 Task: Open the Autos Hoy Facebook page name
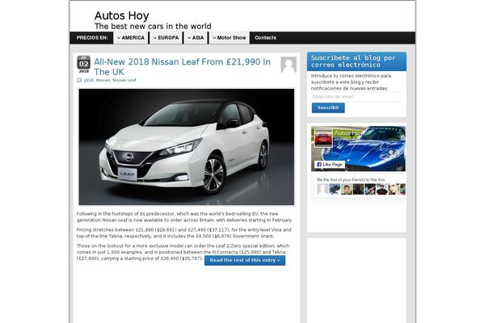coord(348,133)
